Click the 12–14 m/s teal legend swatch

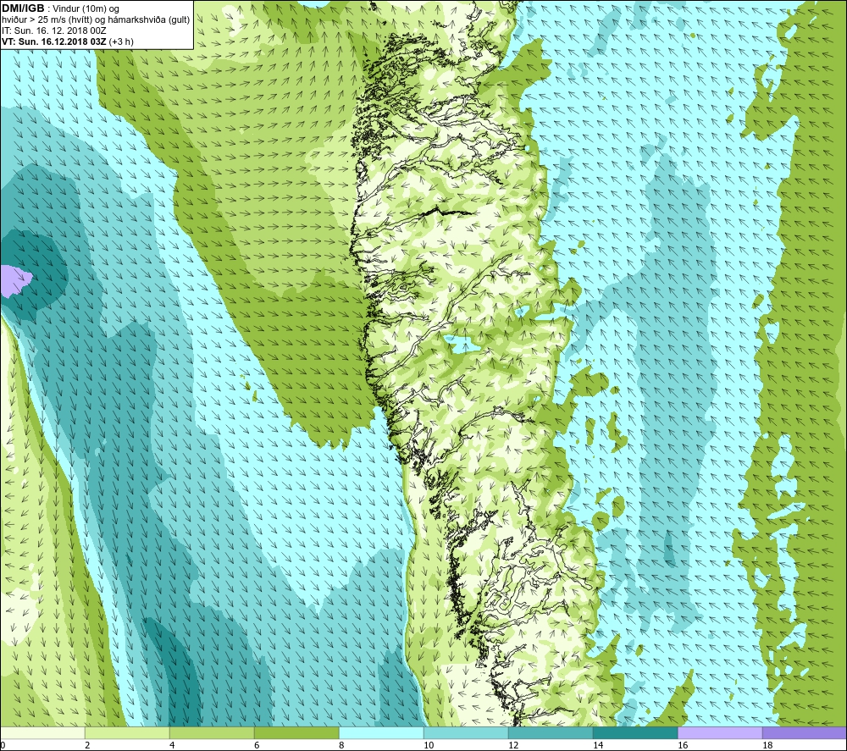pos(551,733)
